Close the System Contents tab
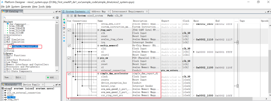 pyautogui.click(x=88, y=11)
